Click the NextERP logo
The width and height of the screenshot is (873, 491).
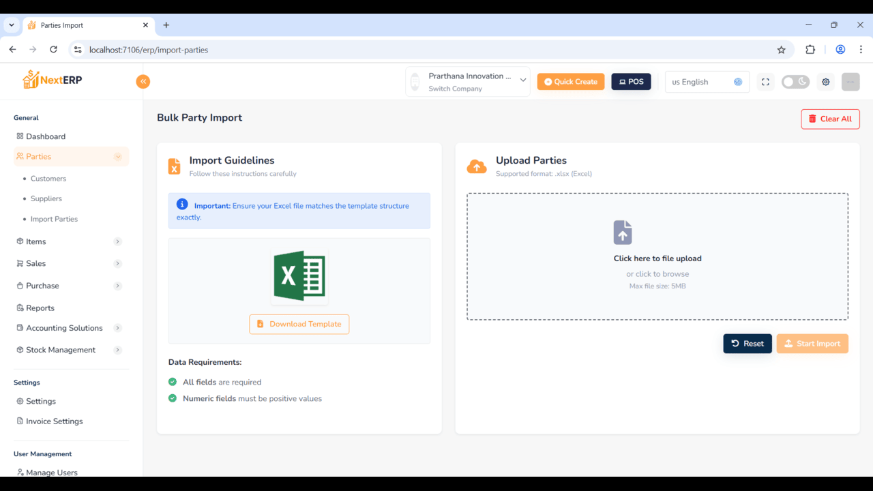(x=51, y=79)
